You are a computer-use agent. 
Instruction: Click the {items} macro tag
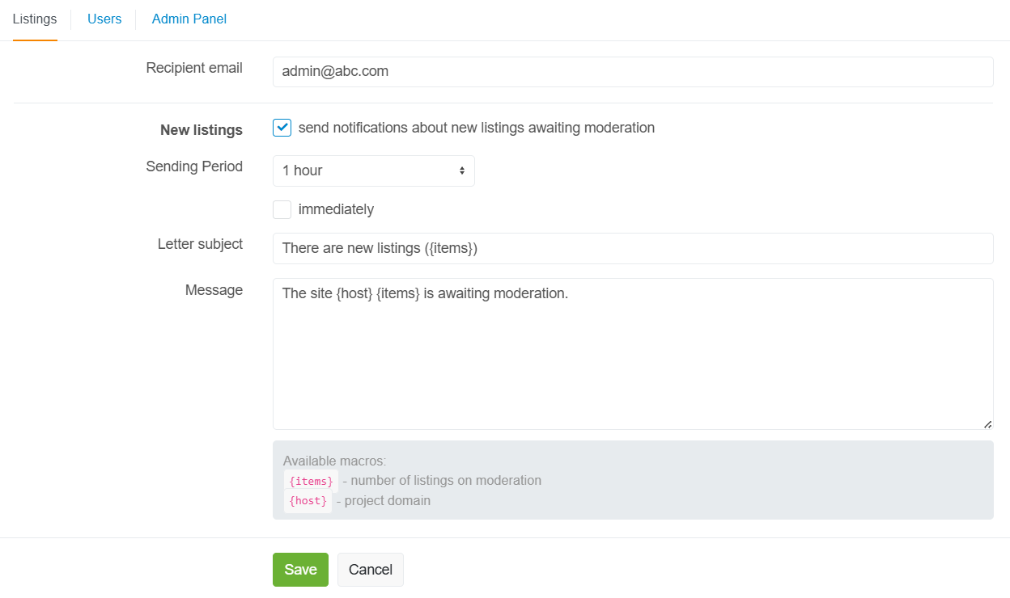[x=311, y=481]
